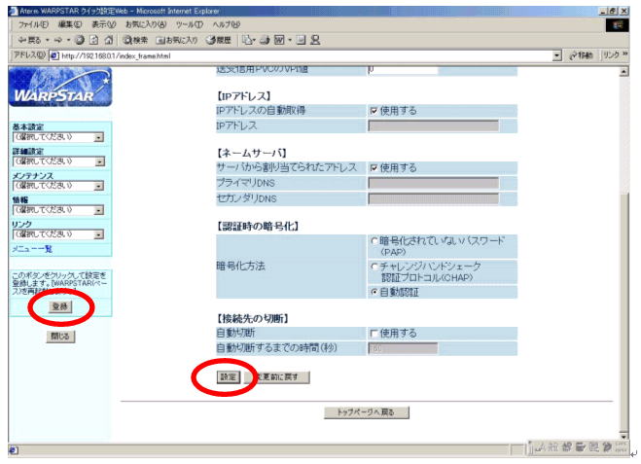Open the Search (検索) toolbar icon
Viewport: 641px width, 464px height.
[135, 40]
